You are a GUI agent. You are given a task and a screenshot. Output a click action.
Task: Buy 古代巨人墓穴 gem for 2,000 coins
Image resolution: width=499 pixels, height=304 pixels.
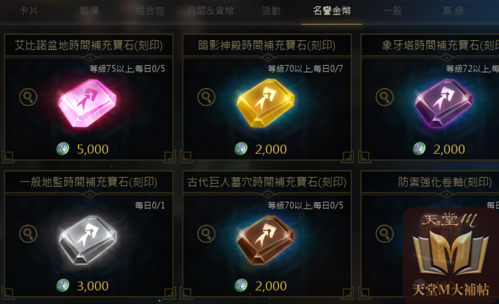tap(261, 286)
